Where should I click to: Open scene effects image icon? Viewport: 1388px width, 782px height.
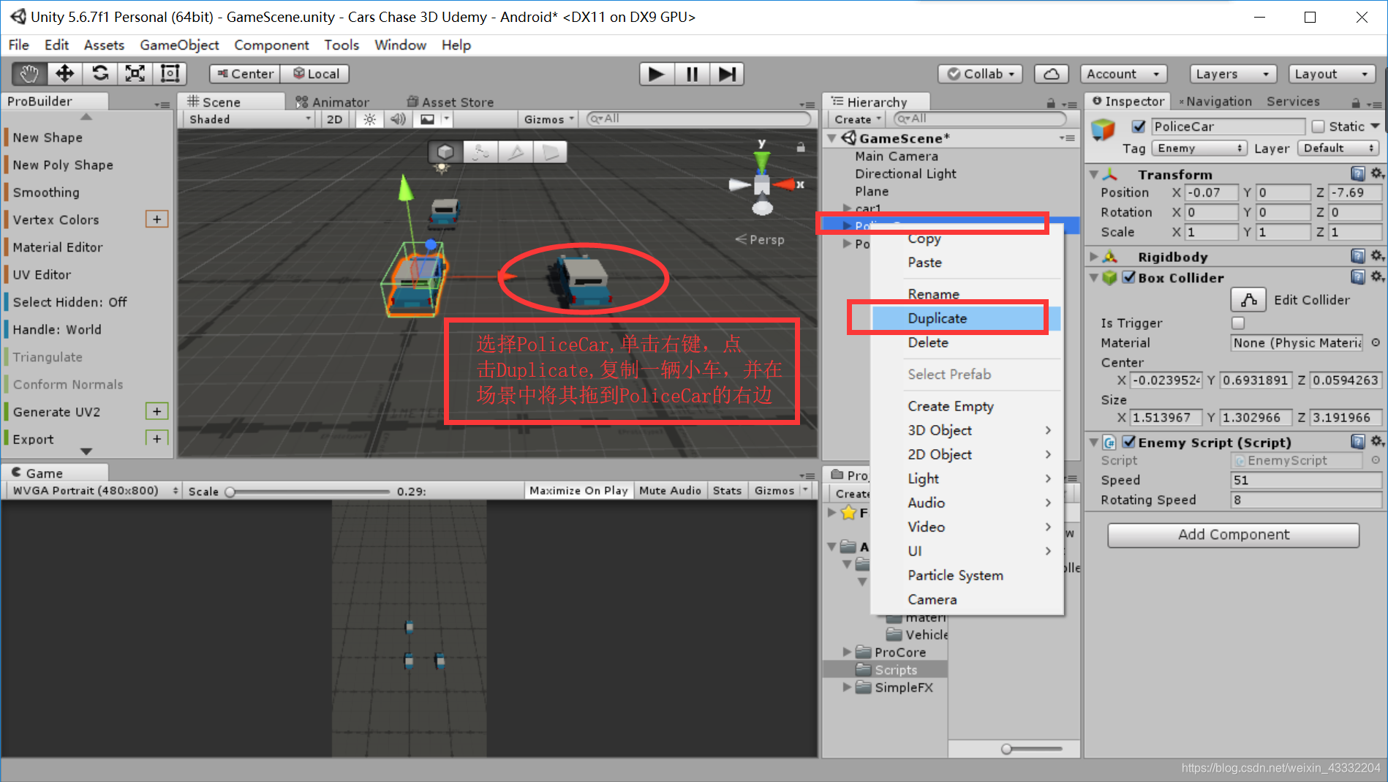tap(428, 119)
